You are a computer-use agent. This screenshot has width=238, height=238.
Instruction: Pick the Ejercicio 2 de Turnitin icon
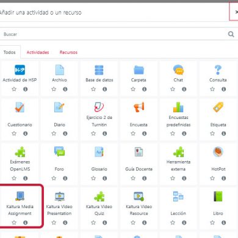99,107
